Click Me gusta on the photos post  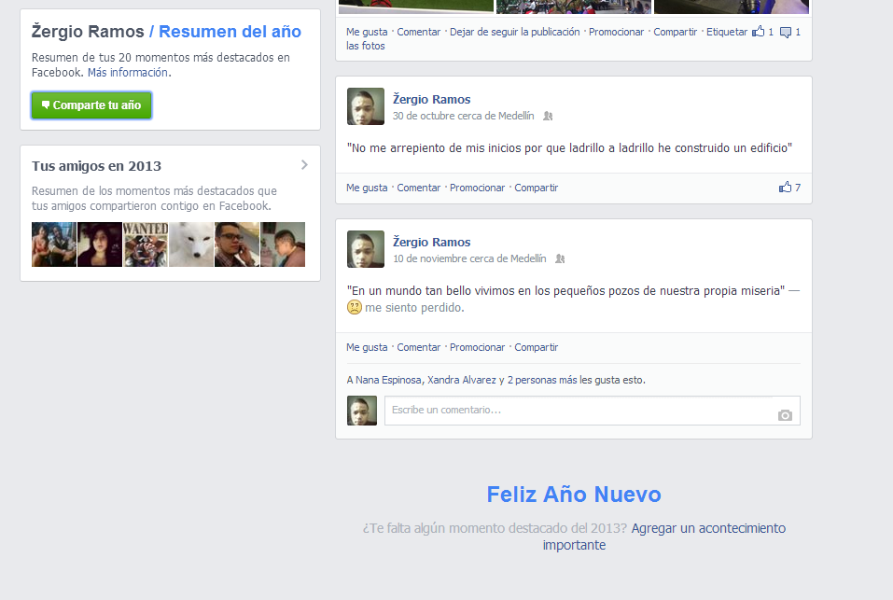point(367,32)
